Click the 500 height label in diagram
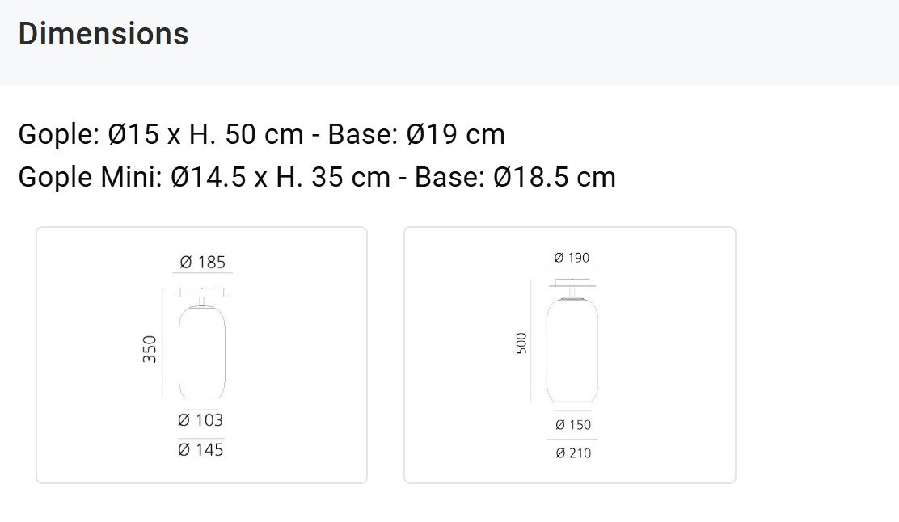Image resolution: width=899 pixels, height=522 pixels. pyautogui.click(x=521, y=343)
